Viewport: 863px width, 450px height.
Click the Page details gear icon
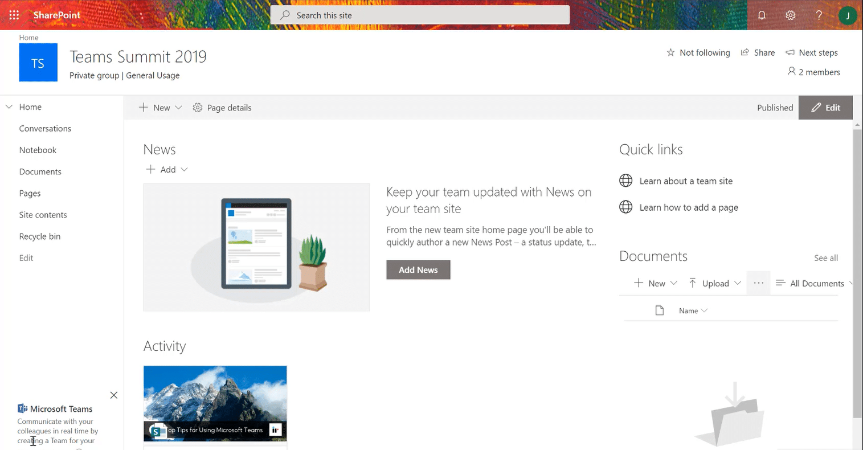click(198, 108)
